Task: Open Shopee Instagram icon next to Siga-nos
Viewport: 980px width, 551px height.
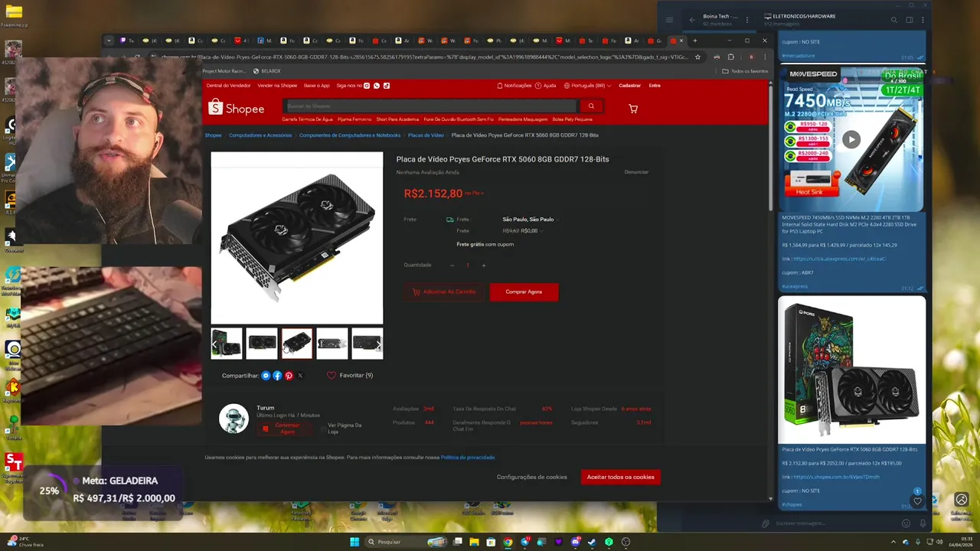Action: click(x=367, y=86)
